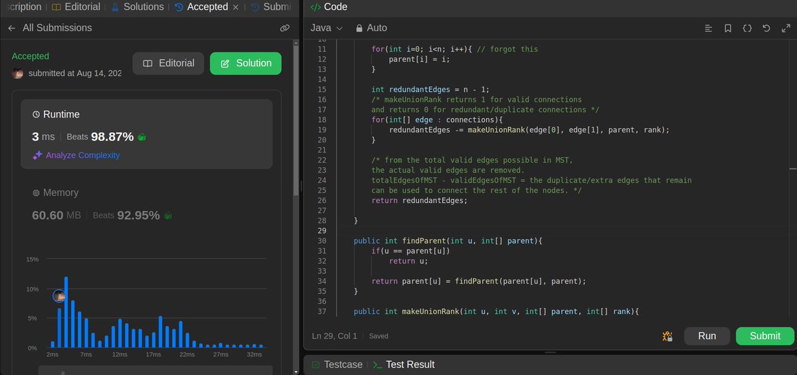
Task: Click the Code tab brackets icon
Action: [x=315, y=7]
